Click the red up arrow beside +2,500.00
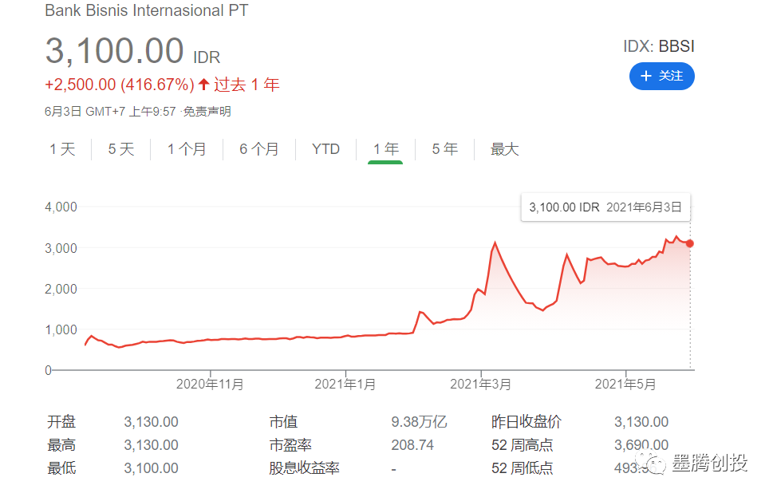The height and width of the screenshot is (497, 773). pos(202,84)
